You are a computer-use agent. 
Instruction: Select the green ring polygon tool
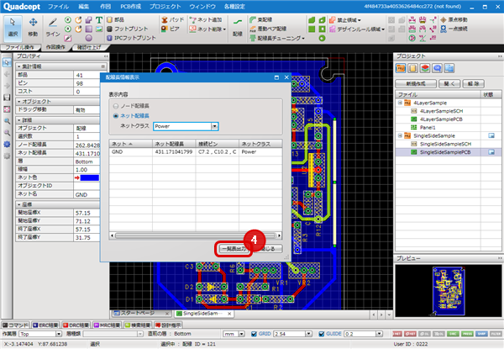tap(322, 38)
